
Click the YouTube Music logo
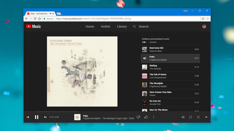(x=33, y=26)
